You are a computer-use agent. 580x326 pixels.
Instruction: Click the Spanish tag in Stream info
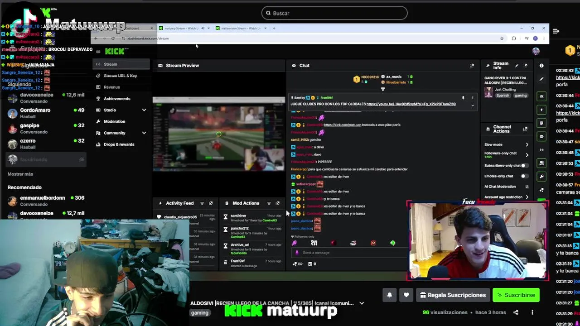coord(503,96)
